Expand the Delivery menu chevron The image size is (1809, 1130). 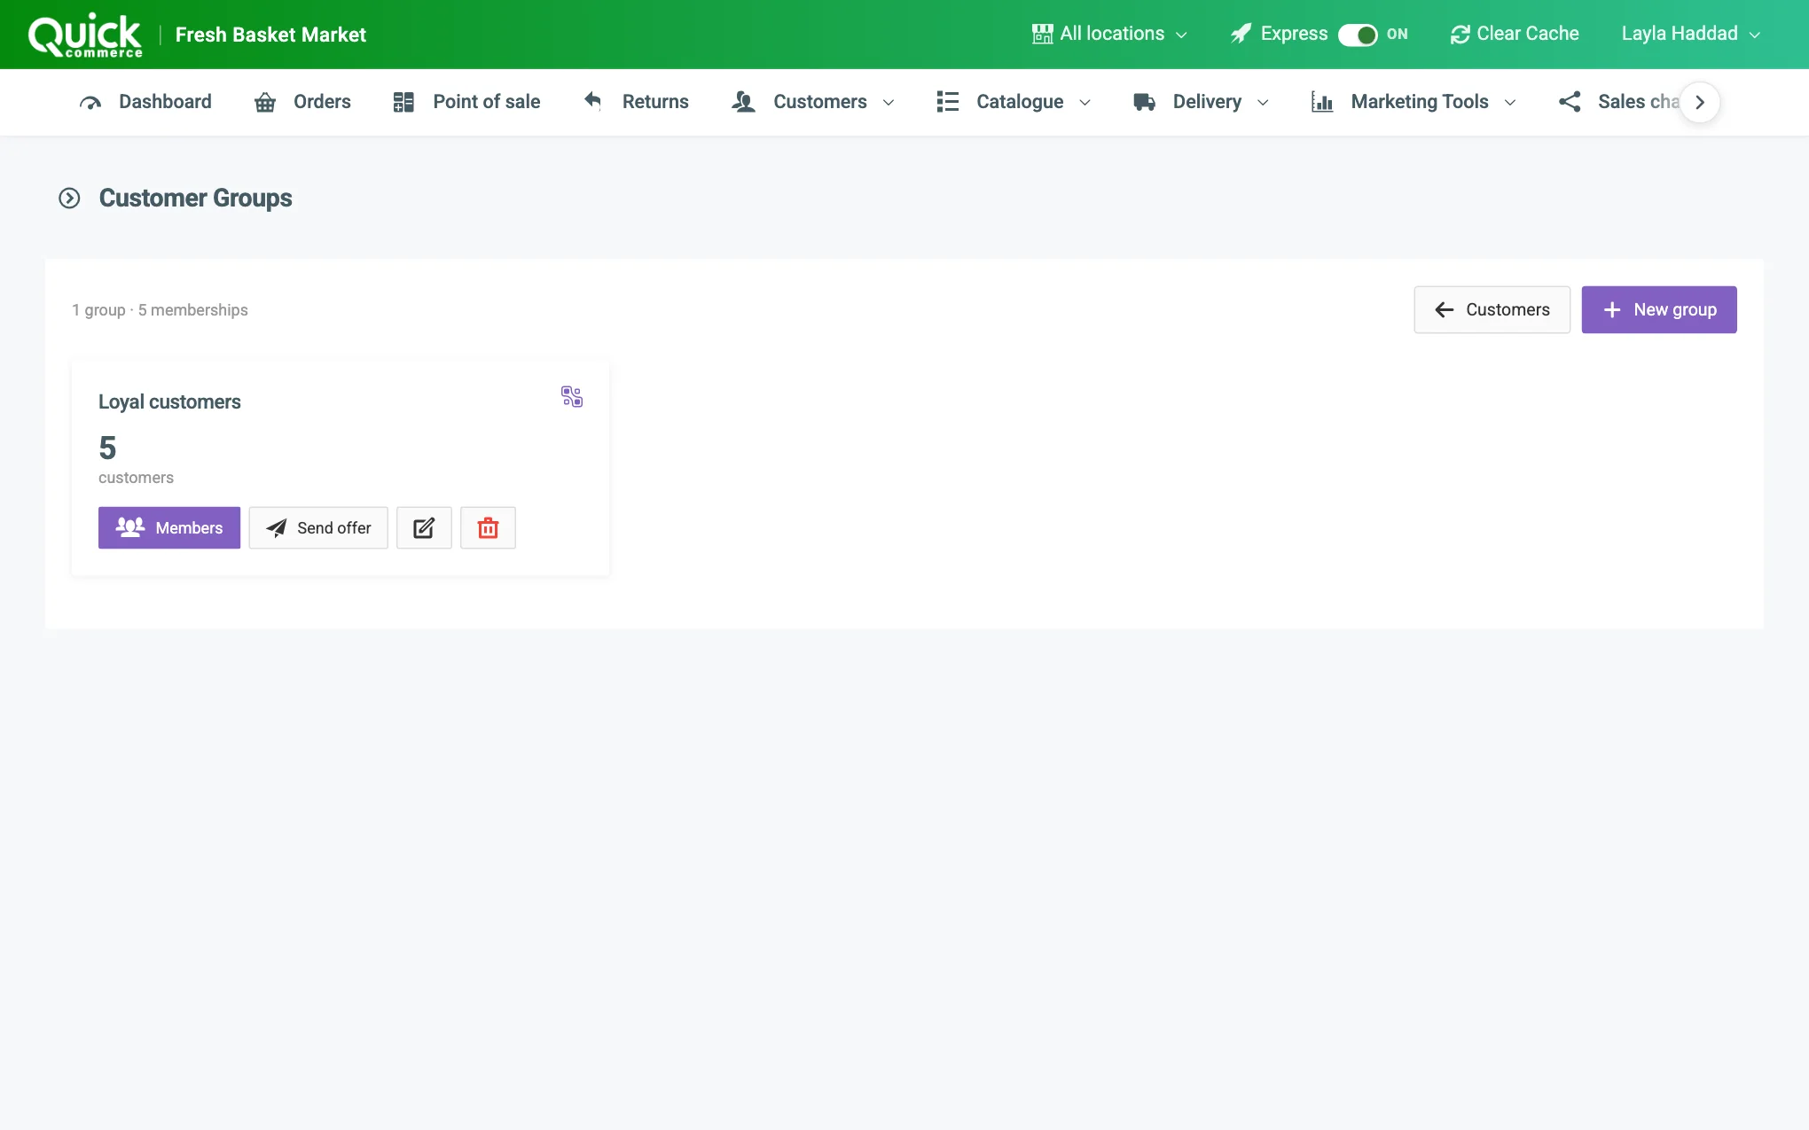coord(1263,103)
